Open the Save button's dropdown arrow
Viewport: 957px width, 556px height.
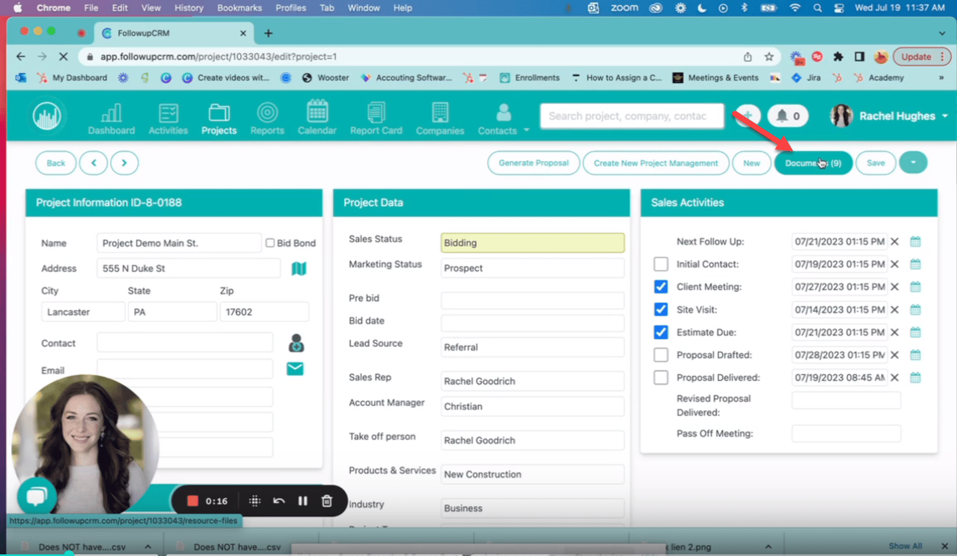[x=913, y=162]
